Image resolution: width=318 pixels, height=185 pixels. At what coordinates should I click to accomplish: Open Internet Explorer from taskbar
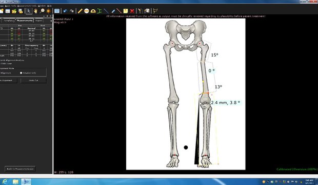click(5, 181)
